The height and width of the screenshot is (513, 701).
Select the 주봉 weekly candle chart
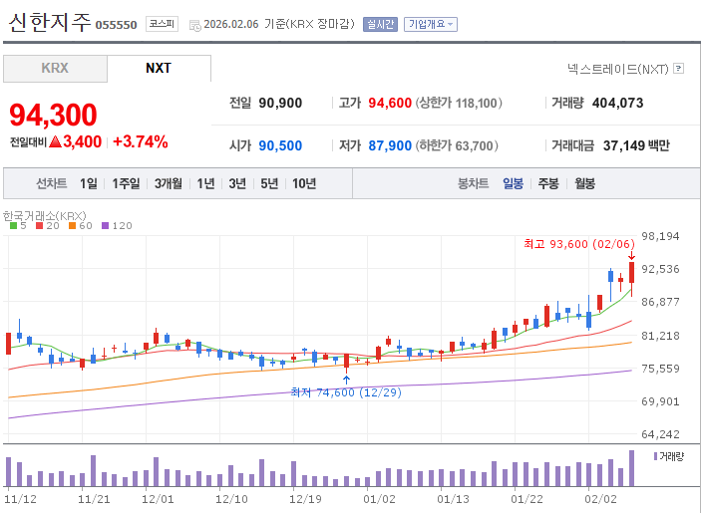pos(548,183)
